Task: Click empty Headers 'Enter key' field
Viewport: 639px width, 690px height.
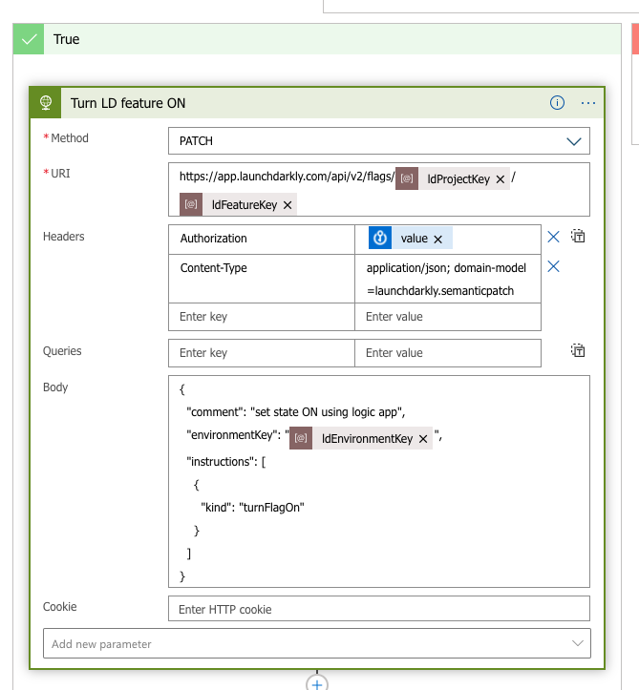Action: click(262, 317)
